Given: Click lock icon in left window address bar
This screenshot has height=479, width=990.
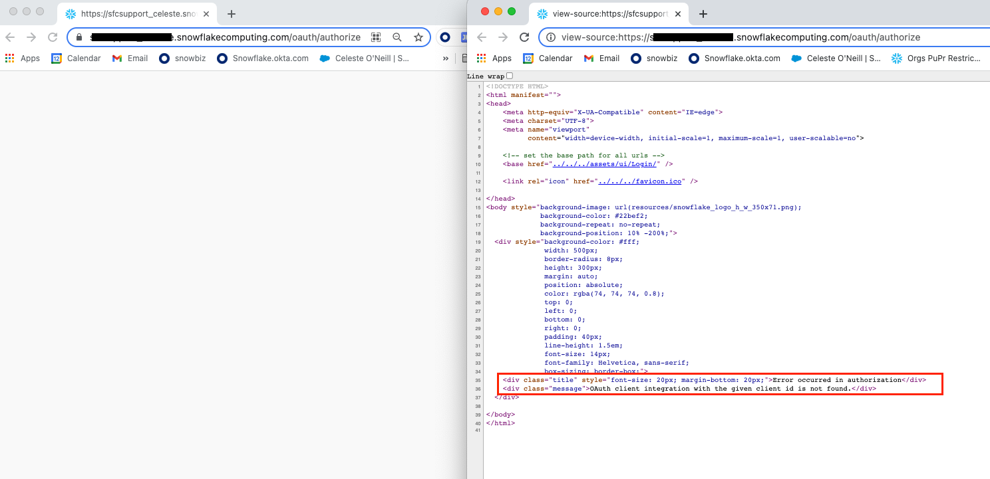Looking at the screenshot, I should [x=79, y=38].
